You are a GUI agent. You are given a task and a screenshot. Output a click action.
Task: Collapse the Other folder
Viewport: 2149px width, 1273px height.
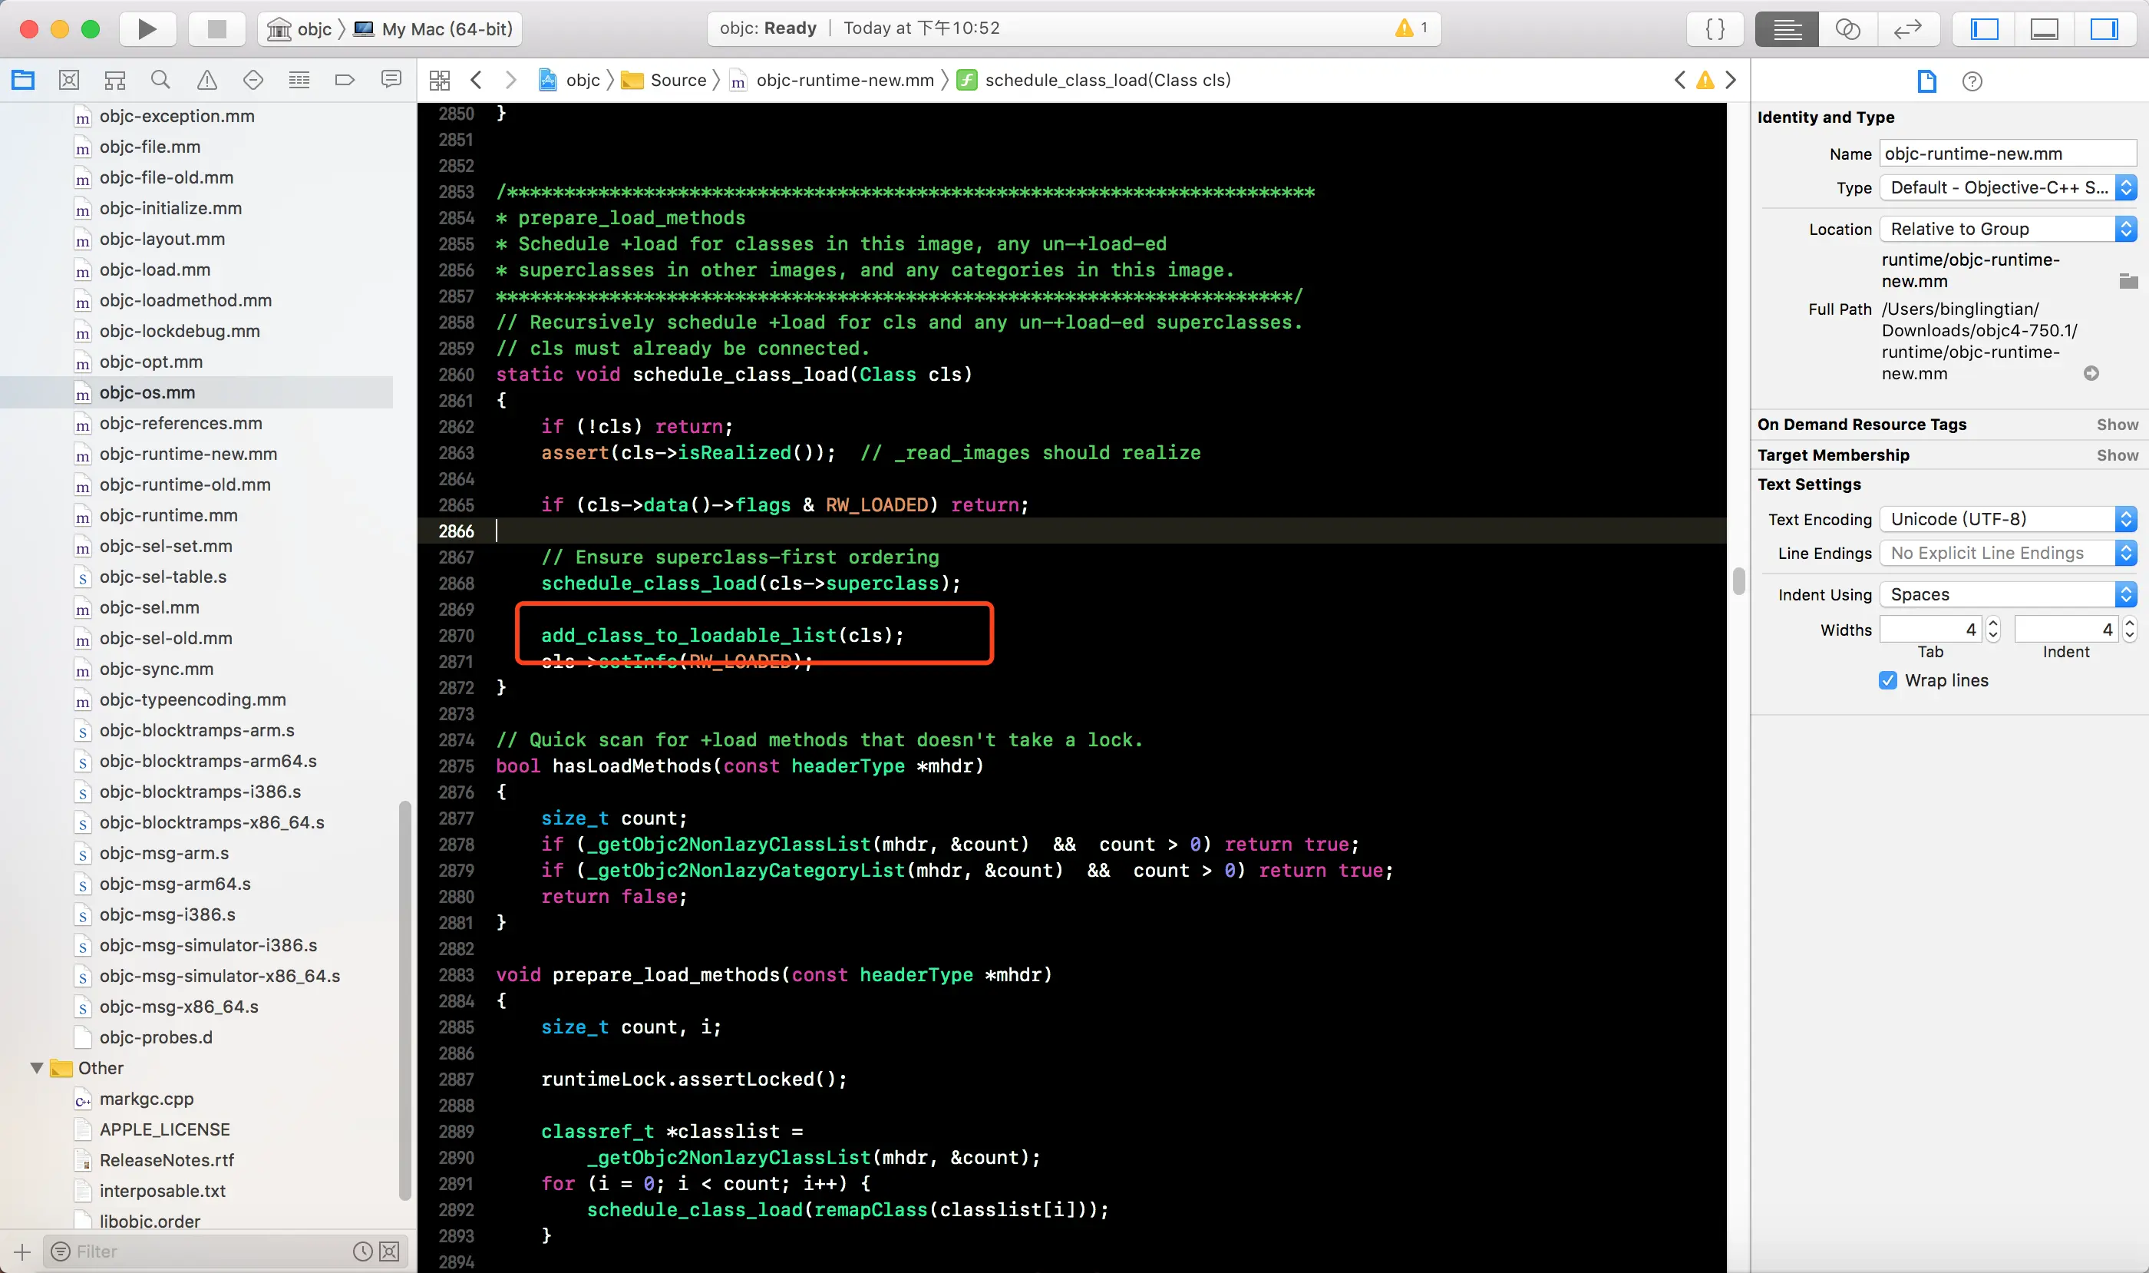(37, 1068)
